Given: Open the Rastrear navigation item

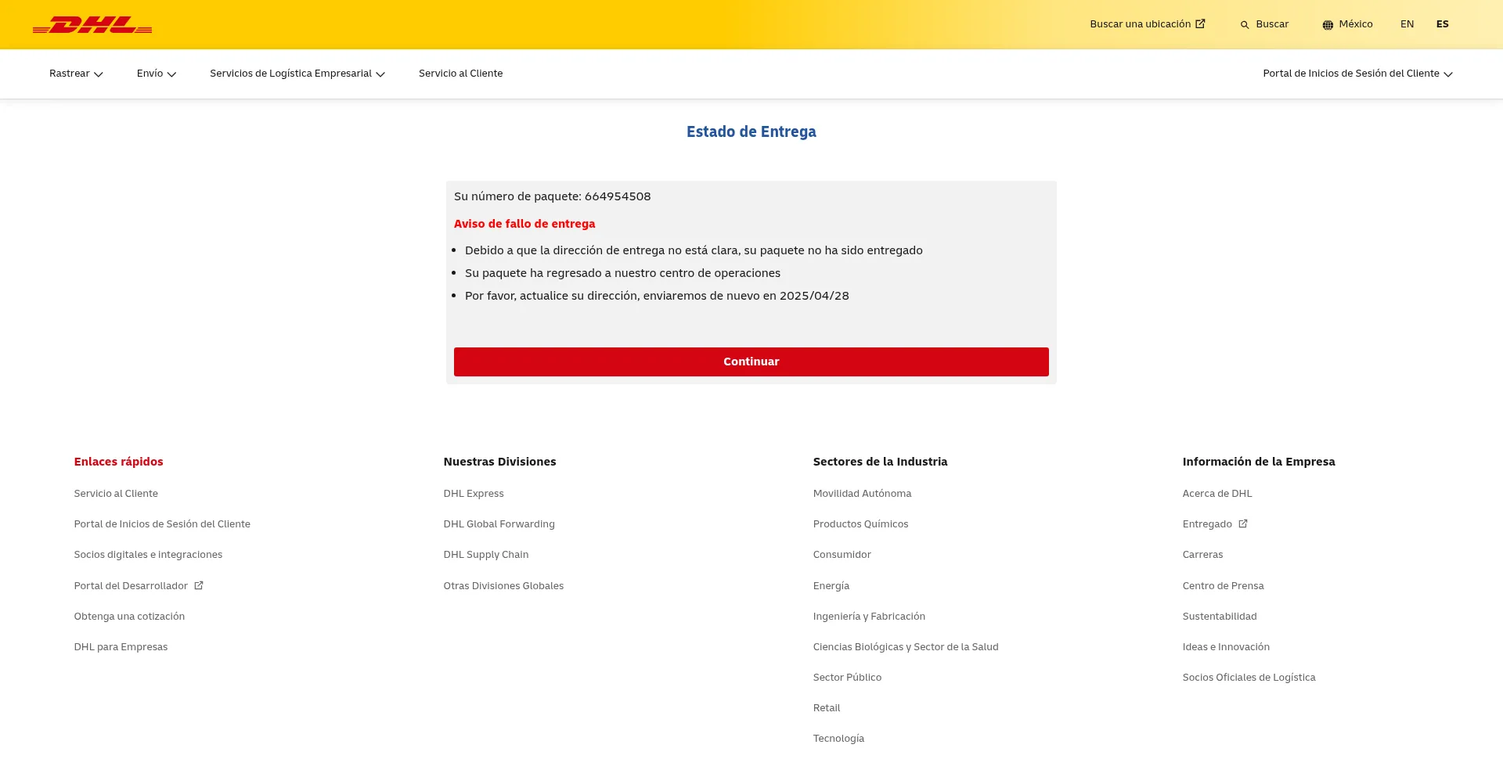Looking at the screenshot, I should (76, 74).
